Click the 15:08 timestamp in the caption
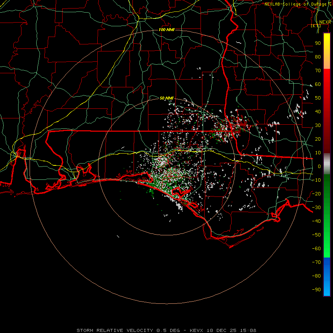The image size is (333, 333). pyautogui.click(x=248, y=330)
